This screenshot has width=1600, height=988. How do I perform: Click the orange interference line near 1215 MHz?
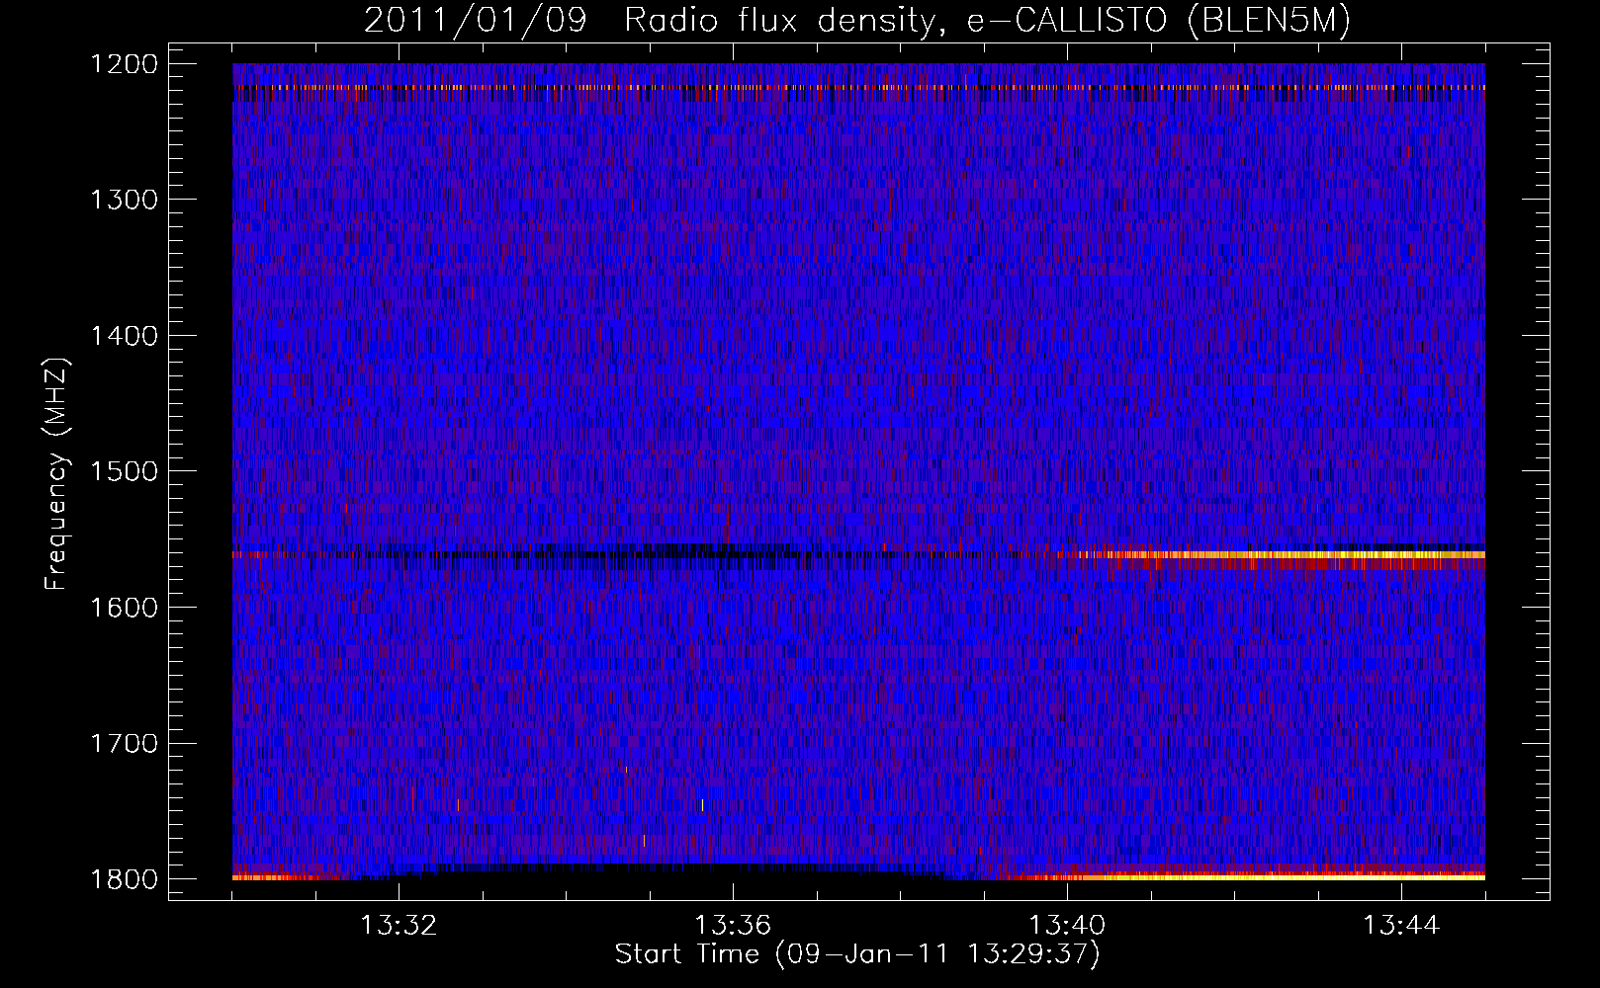click(858, 88)
